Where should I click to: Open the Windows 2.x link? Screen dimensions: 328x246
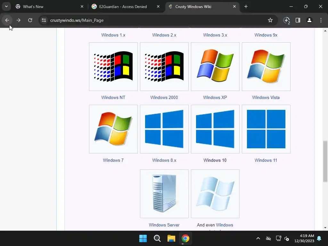(x=164, y=35)
